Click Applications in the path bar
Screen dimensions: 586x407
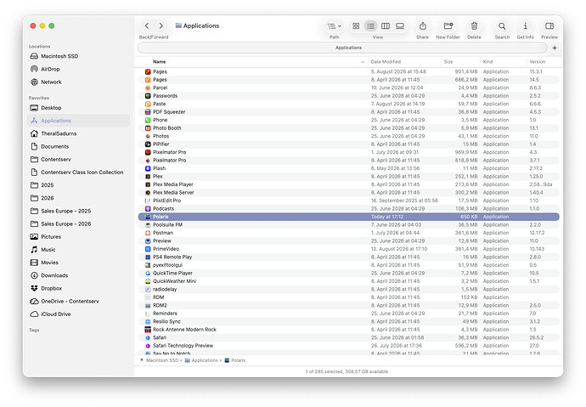click(201, 360)
